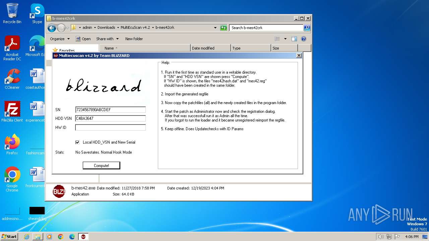Image resolution: width=429 pixels, height=241 pixels.
Task: Click the Search b-mes42crk box
Action: point(266,28)
